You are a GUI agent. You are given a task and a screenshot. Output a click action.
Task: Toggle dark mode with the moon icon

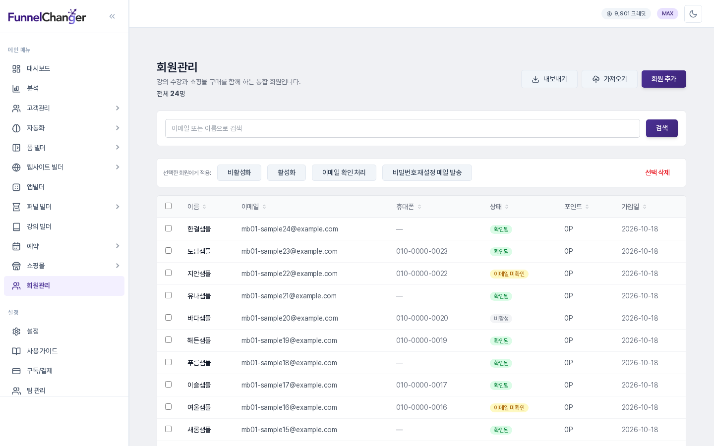tap(693, 14)
